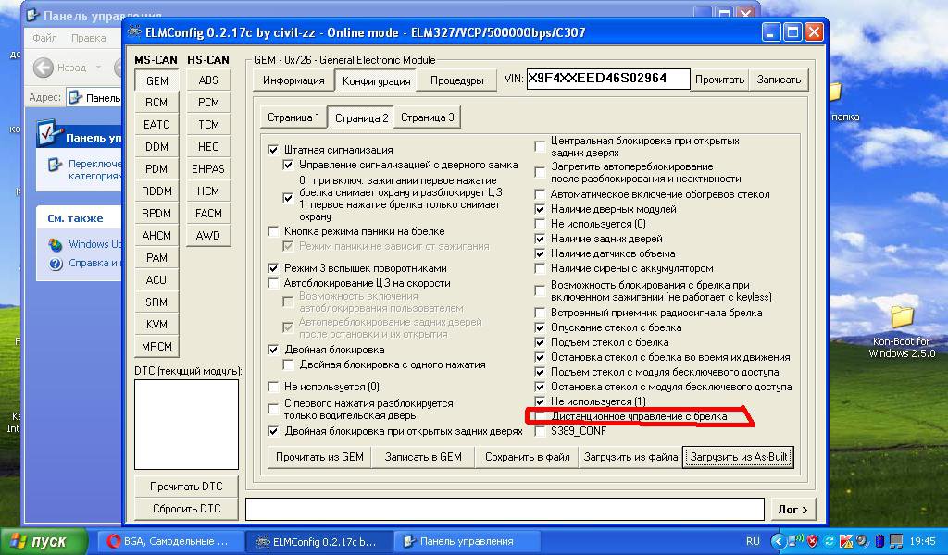Click the 'Записать' button next to VIN
Viewport: 948px width, 555px height.
coord(779,80)
